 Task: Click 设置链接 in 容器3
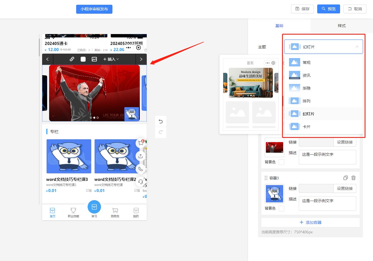[x=345, y=188]
